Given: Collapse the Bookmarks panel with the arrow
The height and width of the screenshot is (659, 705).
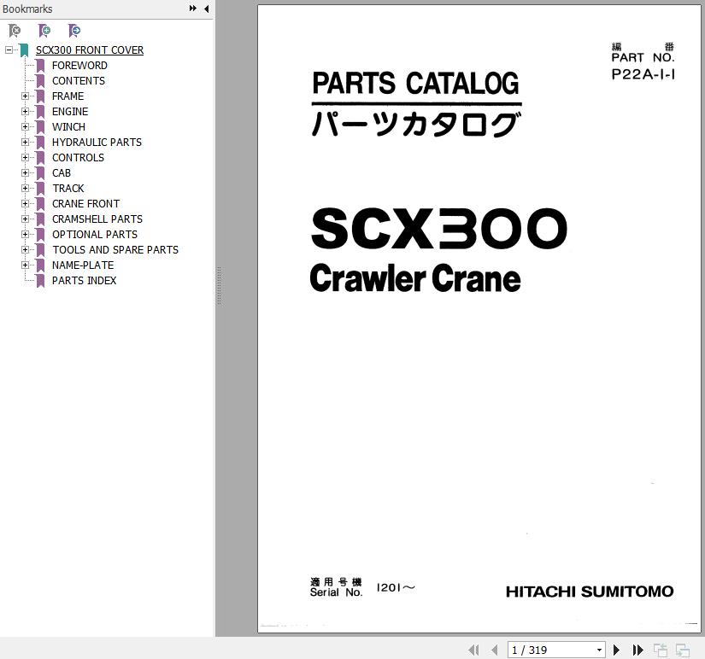Looking at the screenshot, I should click(x=207, y=9).
